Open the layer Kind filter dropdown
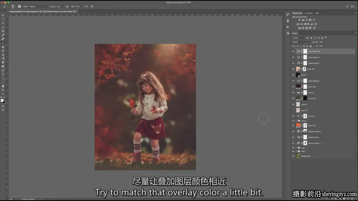Image resolution: width=358 pixels, height=201 pixels. tap(298, 38)
